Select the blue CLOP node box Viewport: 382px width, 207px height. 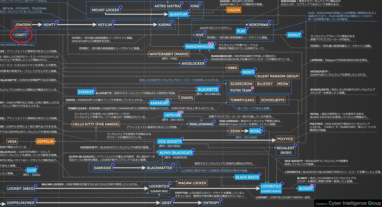point(31,170)
